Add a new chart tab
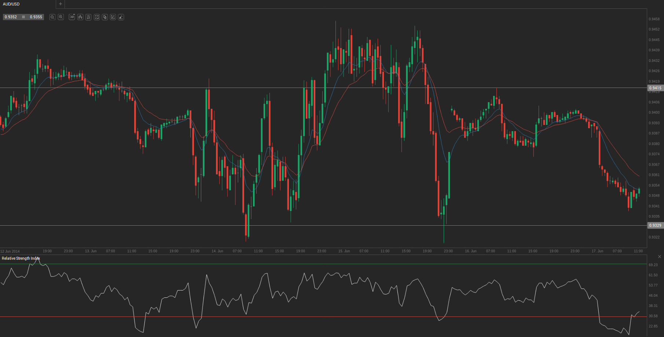 [x=60, y=4]
